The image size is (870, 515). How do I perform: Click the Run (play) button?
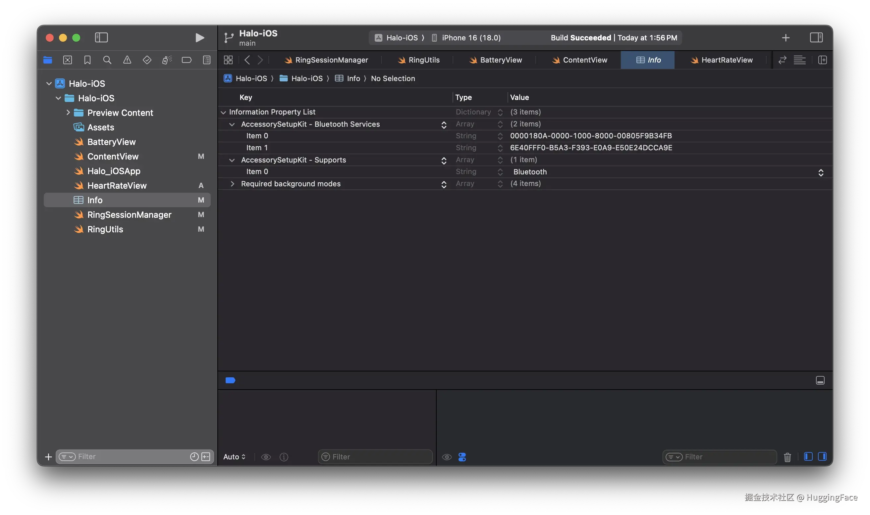(200, 37)
